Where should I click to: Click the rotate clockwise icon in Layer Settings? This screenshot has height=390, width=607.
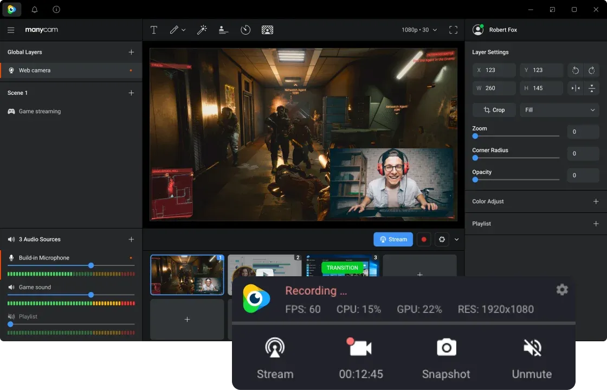pyautogui.click(x=592, y=70)
